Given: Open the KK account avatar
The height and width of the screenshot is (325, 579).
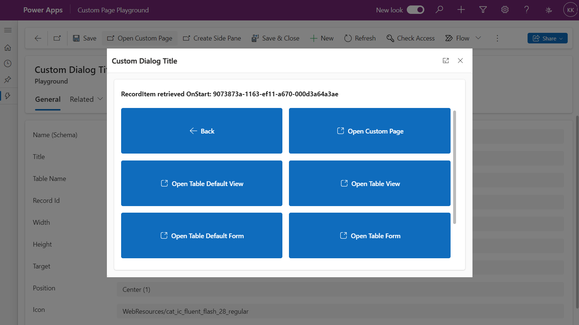Looking at the screenshot, I should [x=570, y=10].
